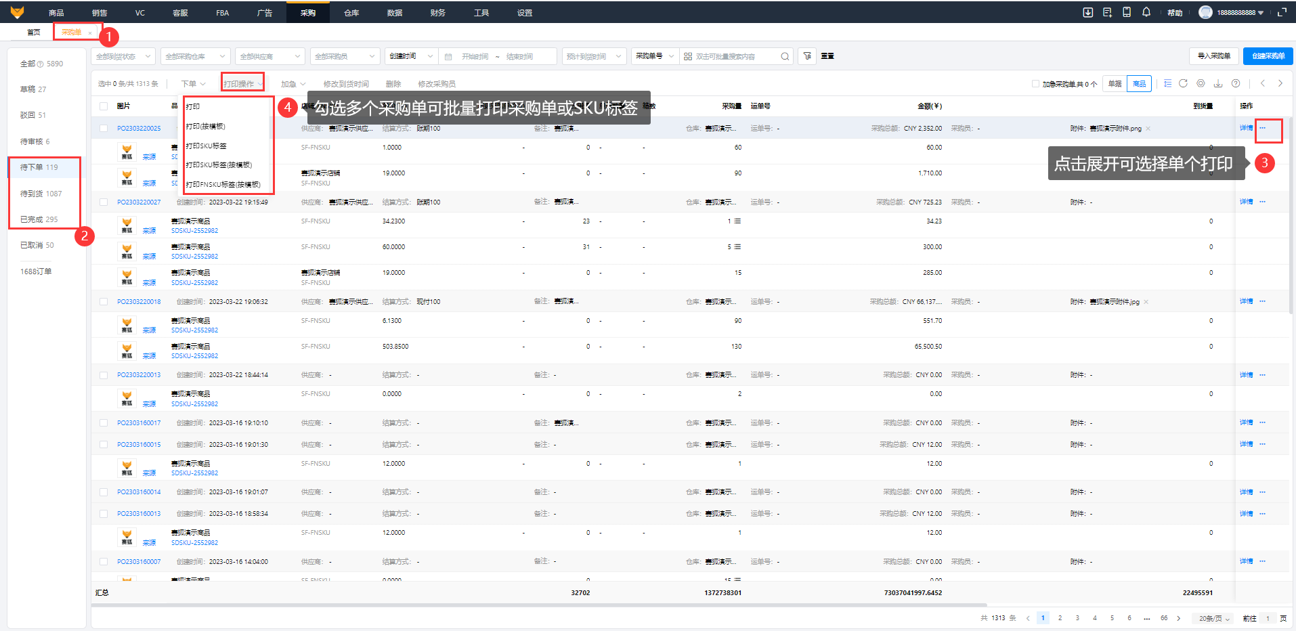
Task: Click the row height adjust icon
Action: coord(1167,83)
